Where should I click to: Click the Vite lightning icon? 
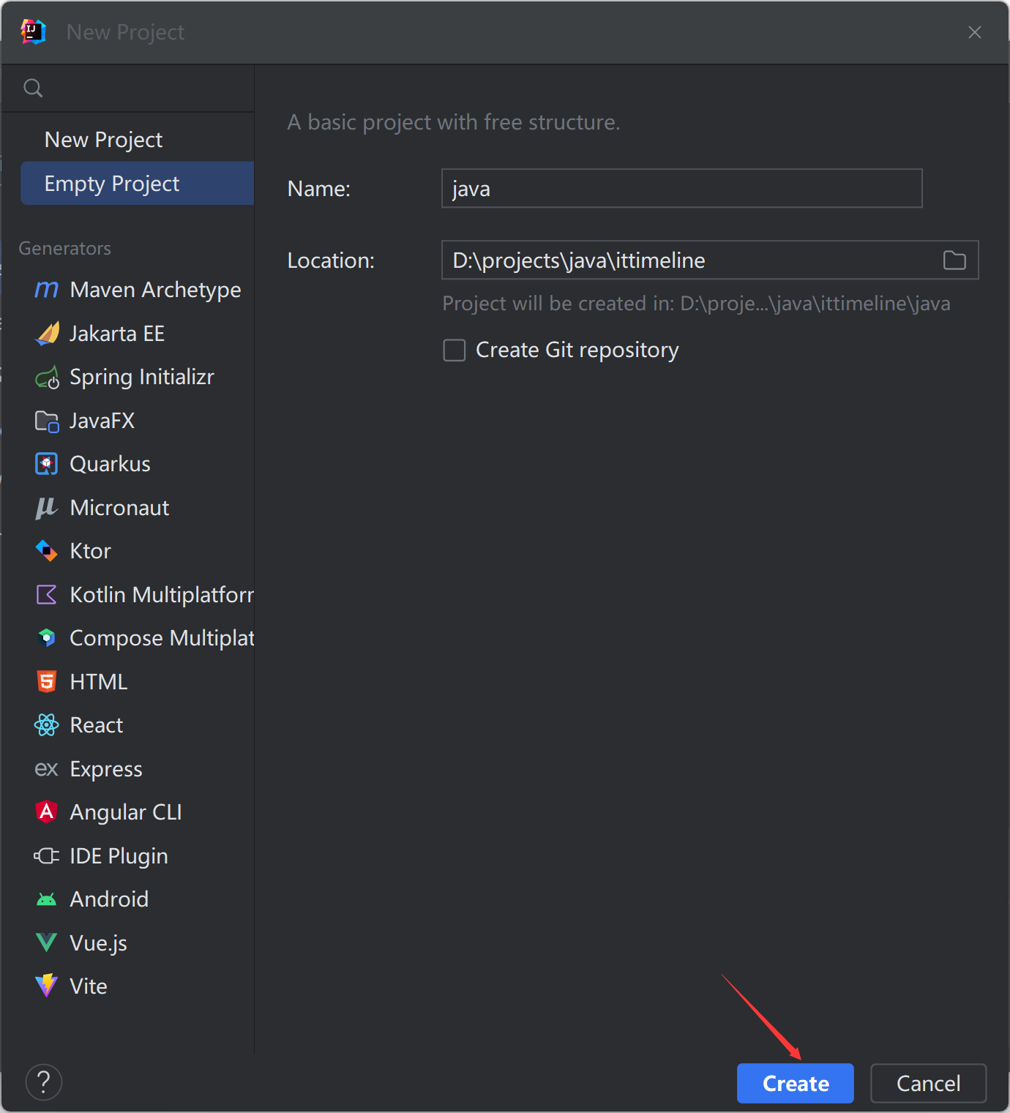[x=47, y=986]
